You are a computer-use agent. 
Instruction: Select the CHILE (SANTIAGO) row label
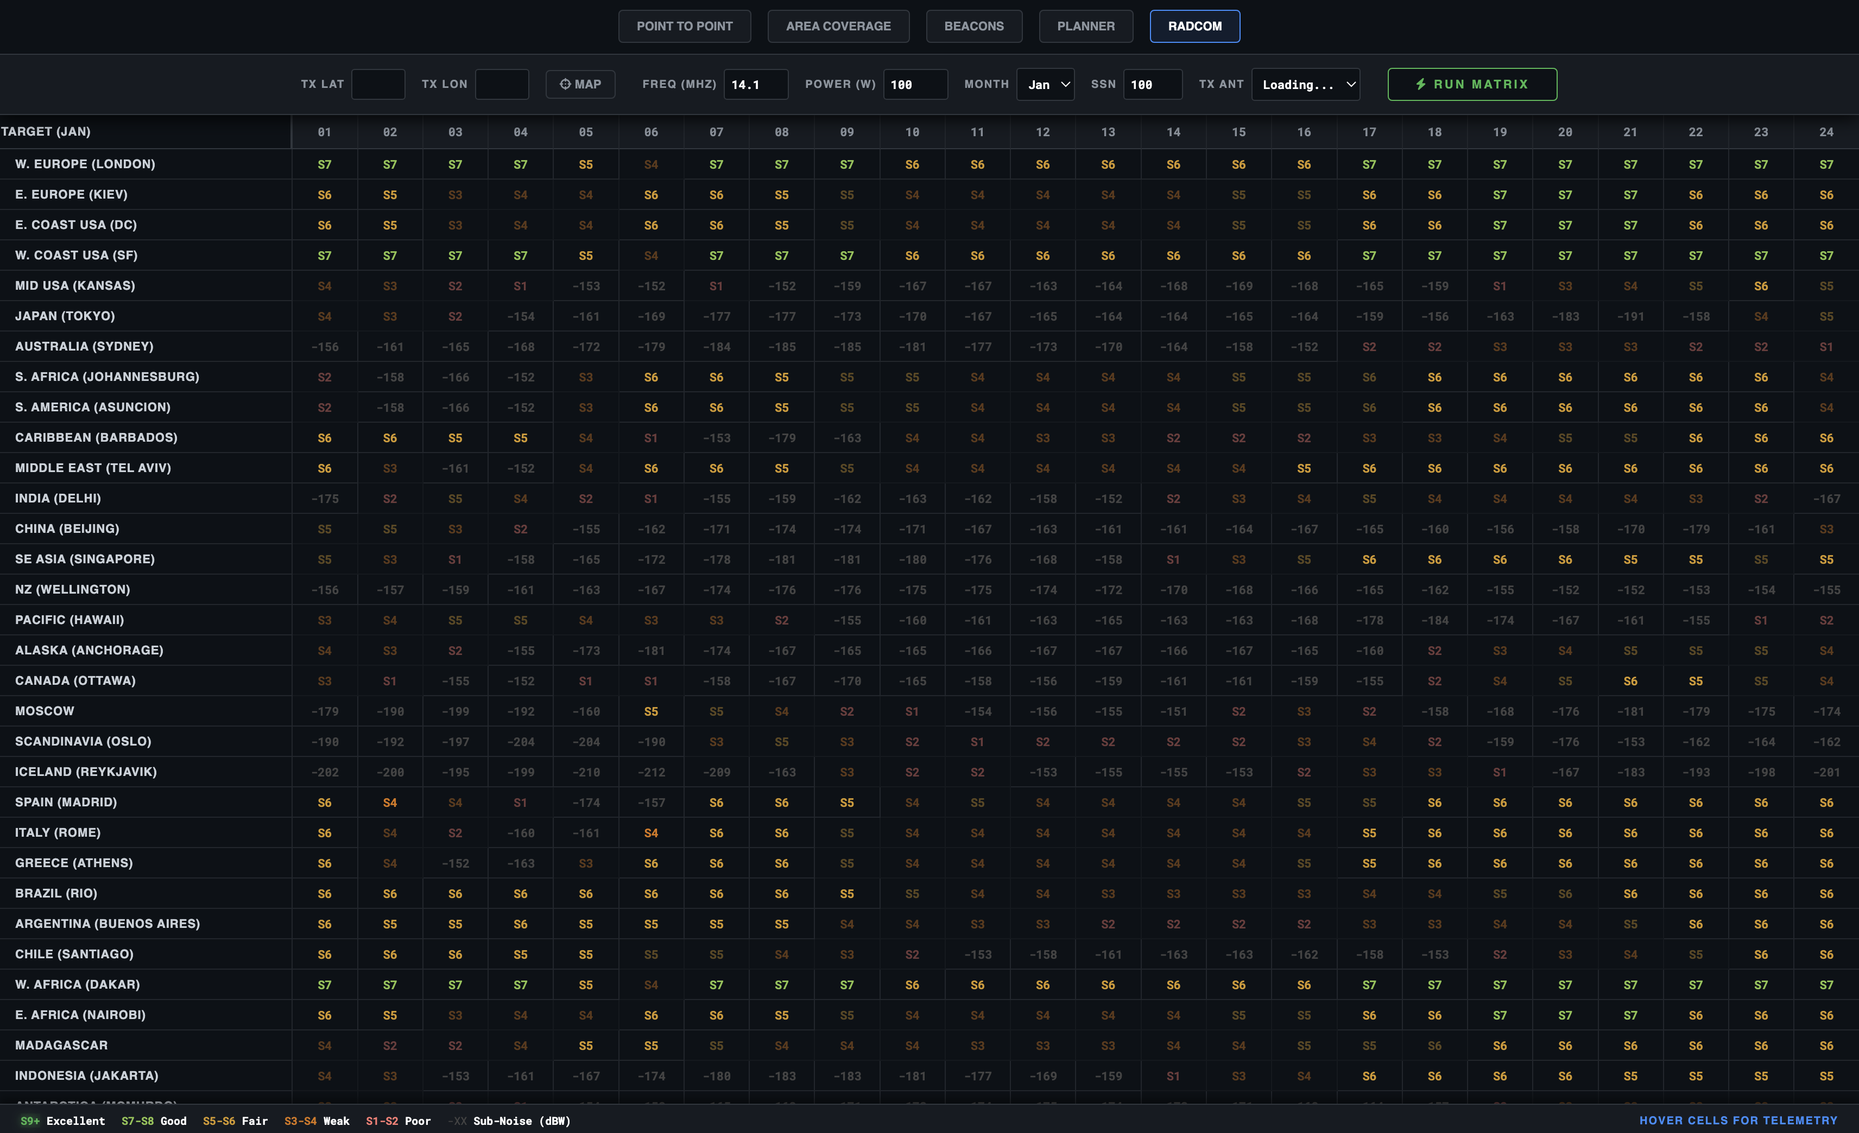(x=74, y=954)
